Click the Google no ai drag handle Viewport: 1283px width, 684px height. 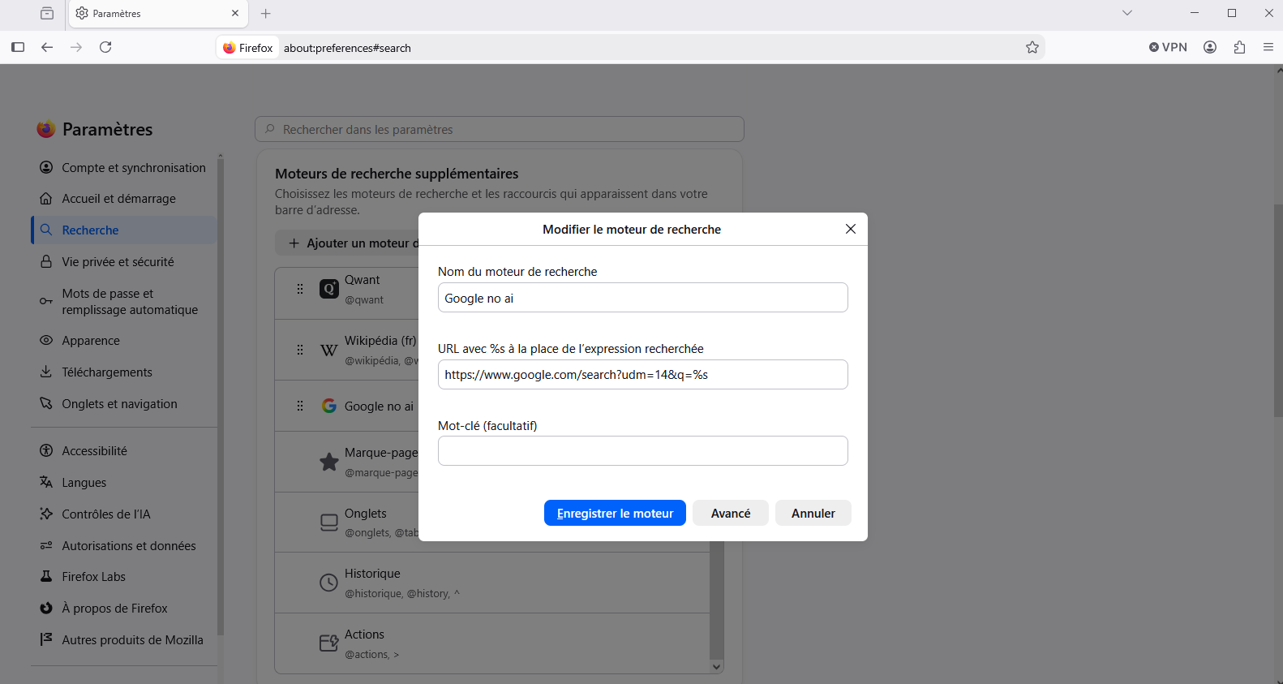(x=300, y=406)
